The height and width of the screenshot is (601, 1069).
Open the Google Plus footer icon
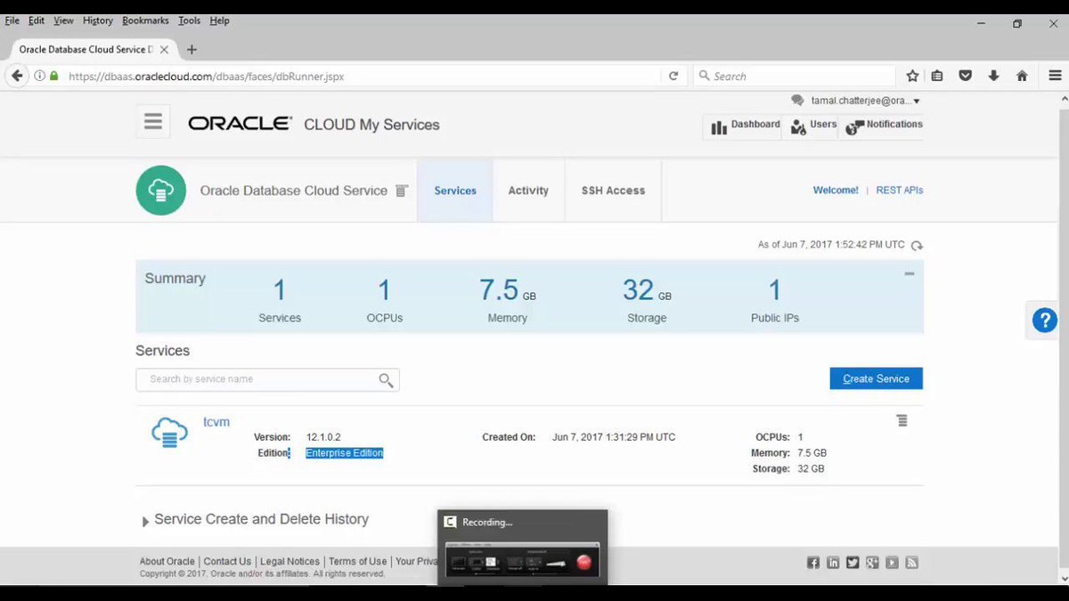pyautogui.click(x=872, y=563)
